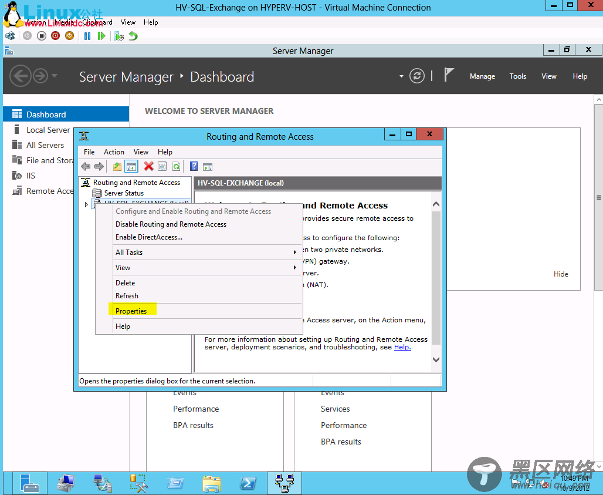603x495 pixels.
Task: Toggle the Show/Hide Action Pane icon
Action: point(208,167)
